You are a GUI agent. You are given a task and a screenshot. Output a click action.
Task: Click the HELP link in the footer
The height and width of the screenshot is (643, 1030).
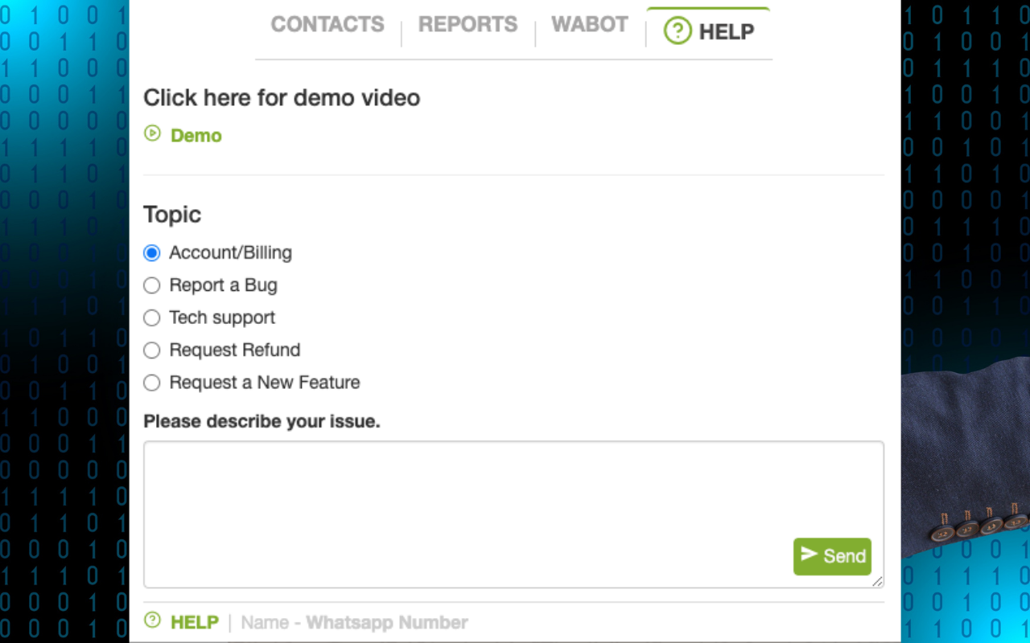194,622
